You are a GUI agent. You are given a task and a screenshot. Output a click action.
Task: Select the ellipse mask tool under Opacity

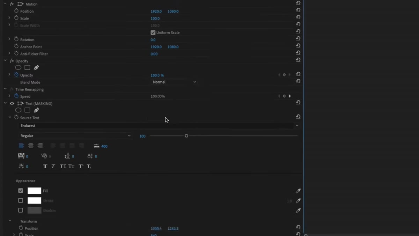tap(18, 67)
